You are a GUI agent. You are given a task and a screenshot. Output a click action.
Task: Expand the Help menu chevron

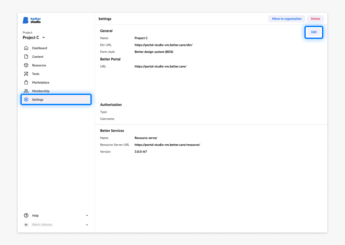click(x=87, y=215)
